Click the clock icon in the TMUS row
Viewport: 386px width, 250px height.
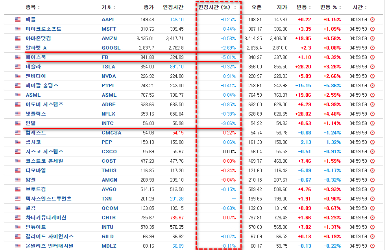pos(373,170)
